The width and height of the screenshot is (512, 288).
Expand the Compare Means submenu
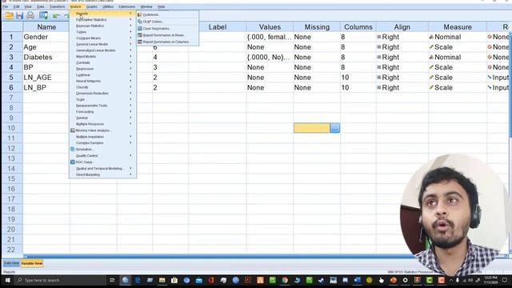point(102,38)
